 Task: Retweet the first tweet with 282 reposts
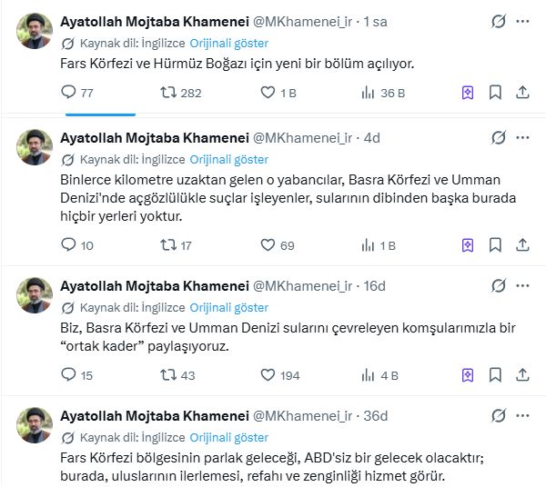[x=168, y=92]
